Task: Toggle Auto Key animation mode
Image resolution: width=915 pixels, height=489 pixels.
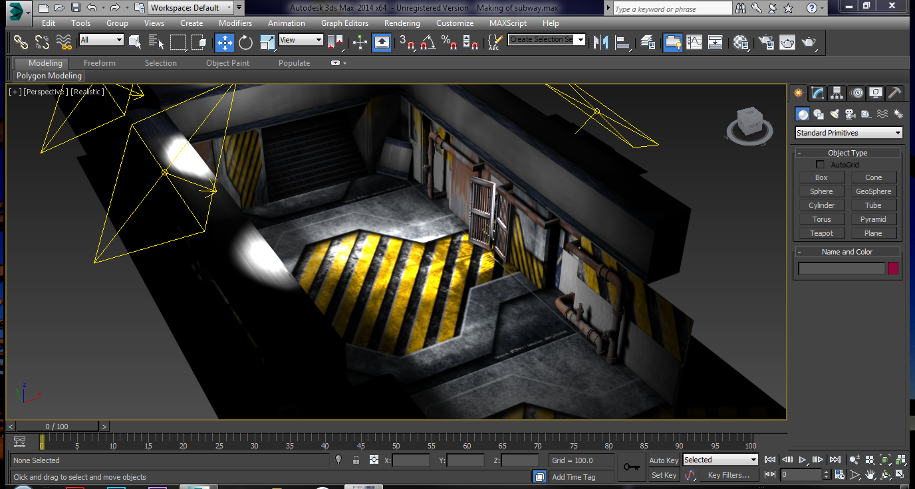Action: coord(664,460)
